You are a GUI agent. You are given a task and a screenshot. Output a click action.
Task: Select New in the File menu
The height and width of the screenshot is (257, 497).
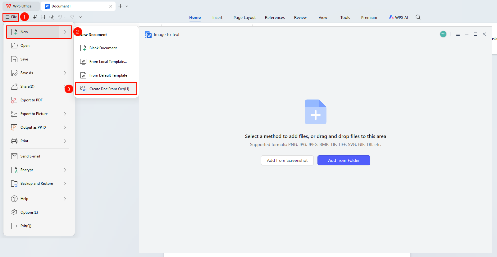[x=39, y=32]
